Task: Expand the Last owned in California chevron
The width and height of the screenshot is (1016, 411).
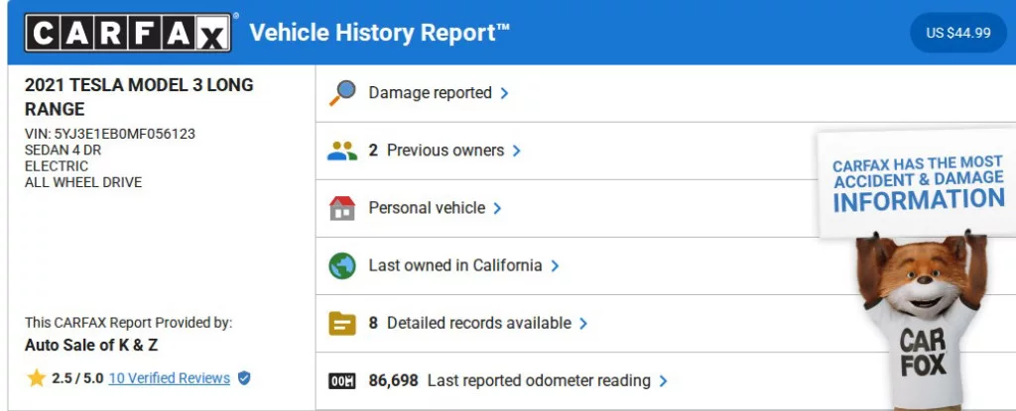Action: click(555, 265)
